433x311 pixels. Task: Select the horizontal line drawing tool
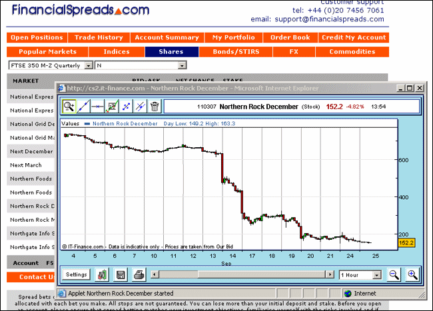tap(97, 107)
